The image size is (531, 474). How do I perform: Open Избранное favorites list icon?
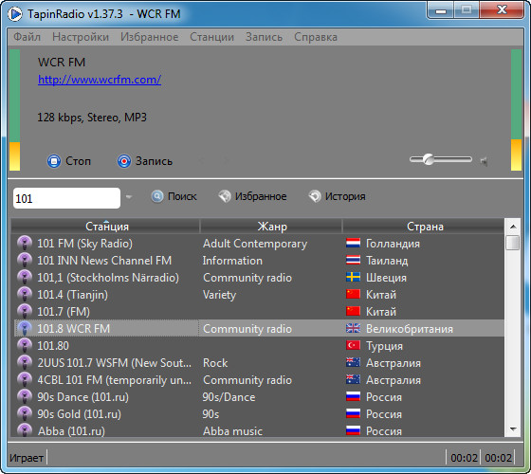coord(224,196)
